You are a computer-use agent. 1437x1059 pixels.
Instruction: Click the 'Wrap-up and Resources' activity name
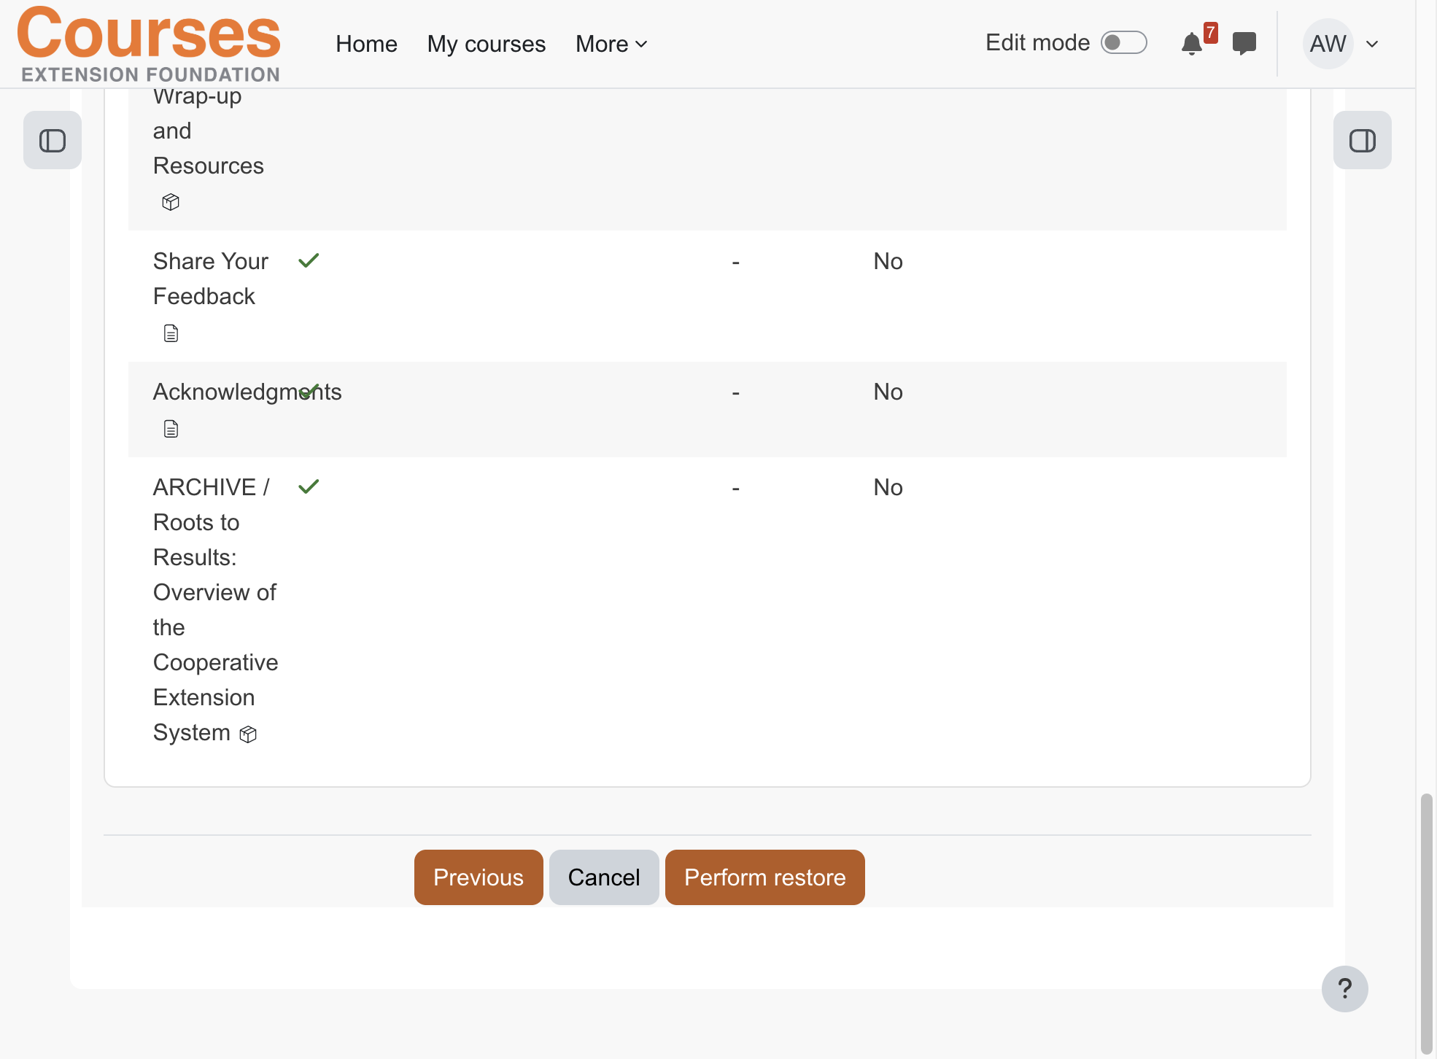coord(209,131)
